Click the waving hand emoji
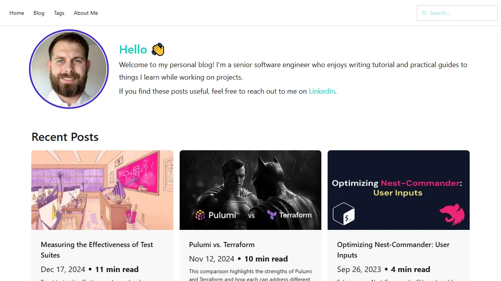The height and width of the screenshot is (281, 501). (x=158, y=50)
